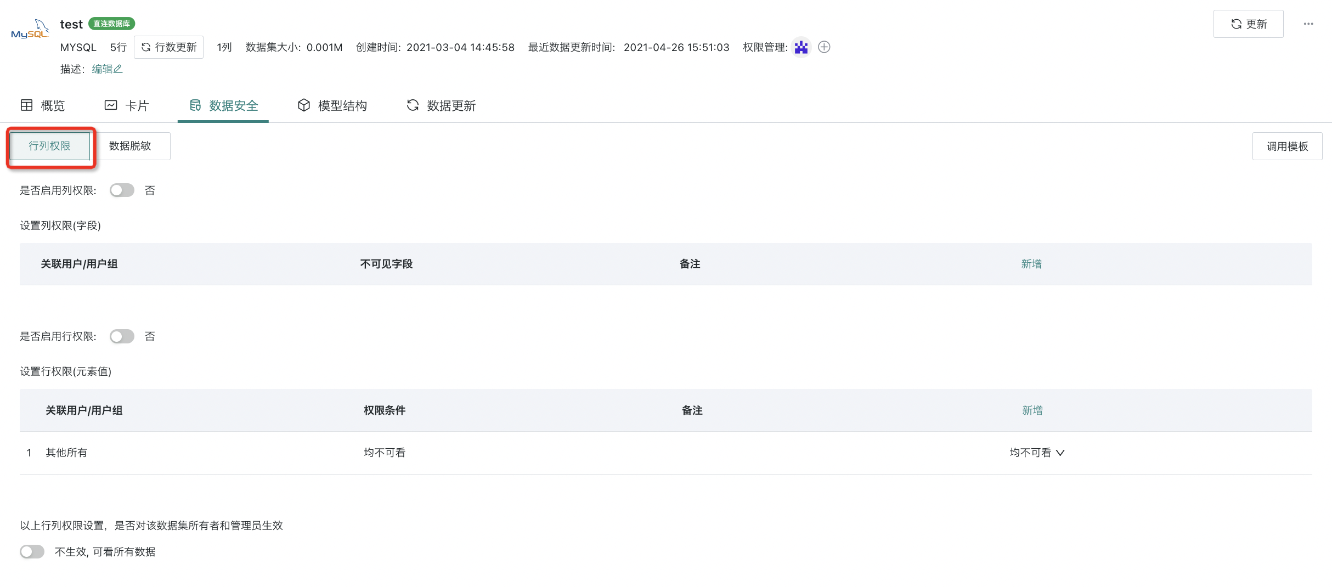Click the 概览 table grid icon
1332x587 pixels.
click(x=26, y=105)
